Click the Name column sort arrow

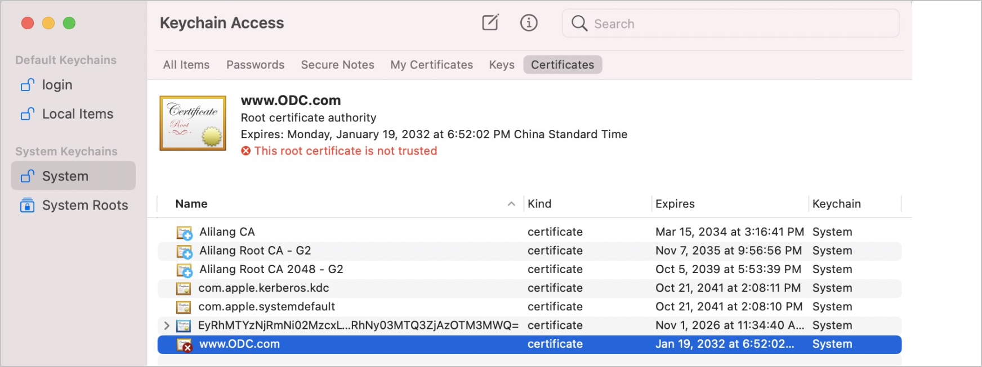pos(511,204)
